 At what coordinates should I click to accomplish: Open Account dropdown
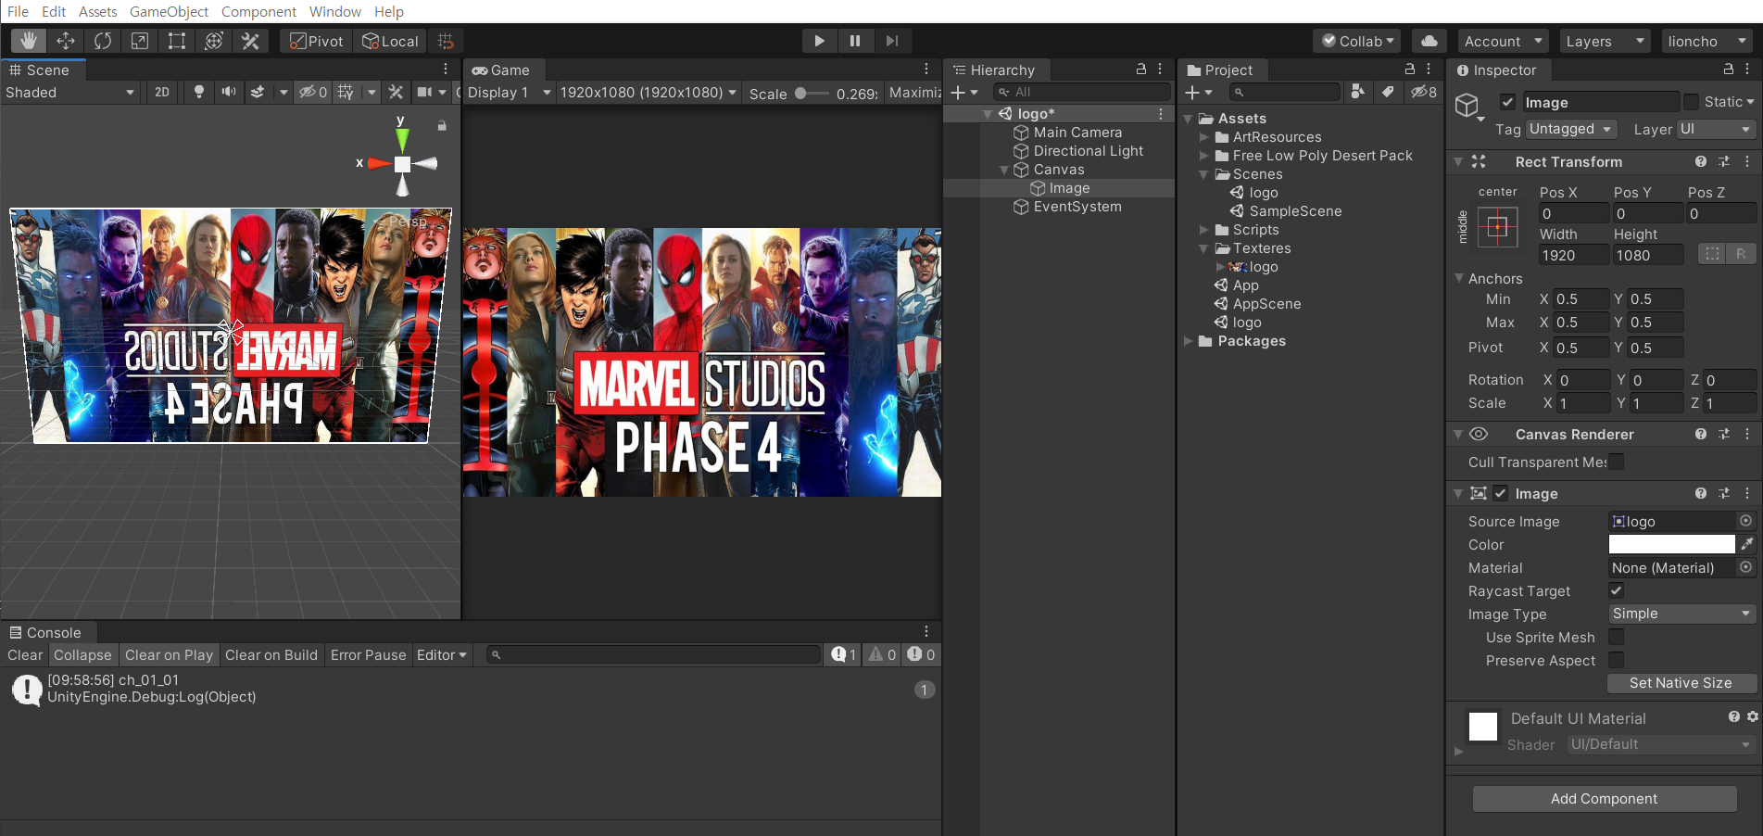click(x=1503, y=41)
